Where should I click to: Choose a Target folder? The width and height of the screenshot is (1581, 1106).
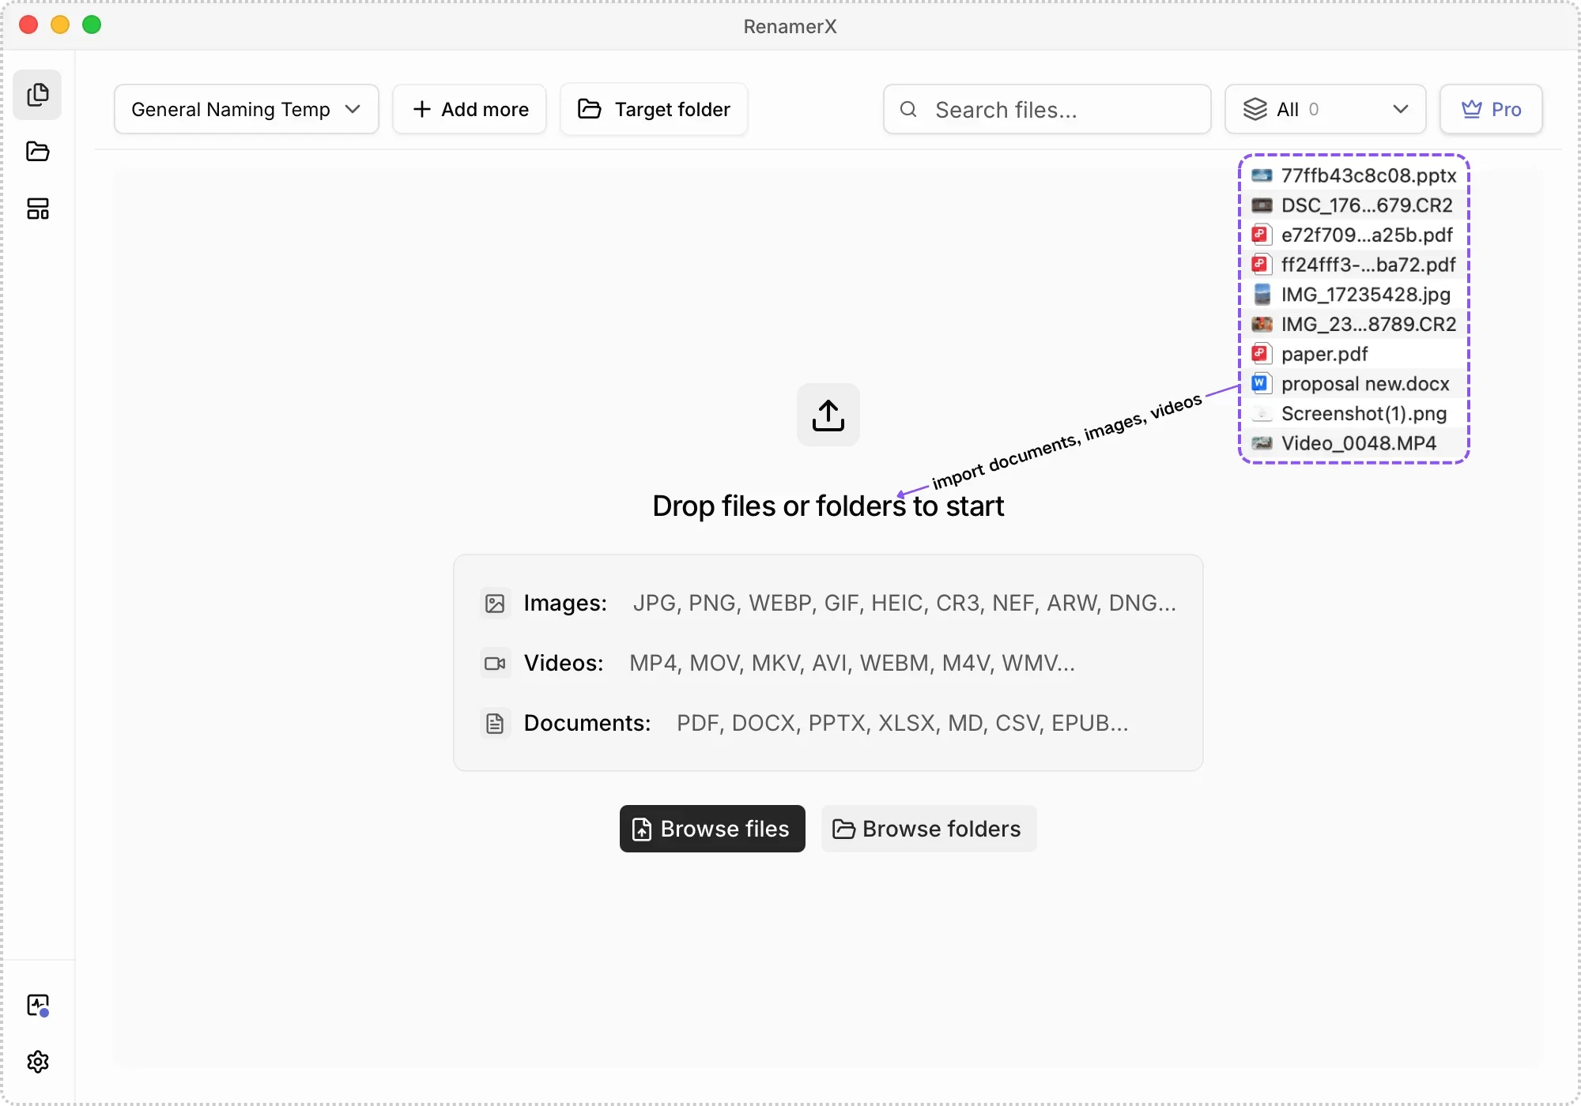[x=654, y=109]
